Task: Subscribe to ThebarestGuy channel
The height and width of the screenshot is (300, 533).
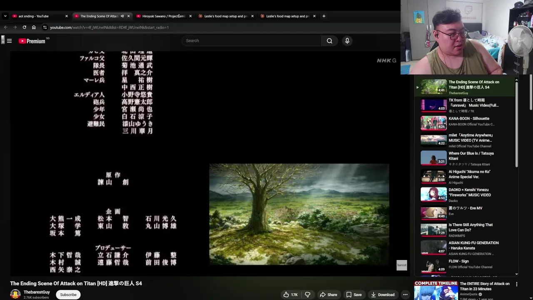Action: pos(68,295)
